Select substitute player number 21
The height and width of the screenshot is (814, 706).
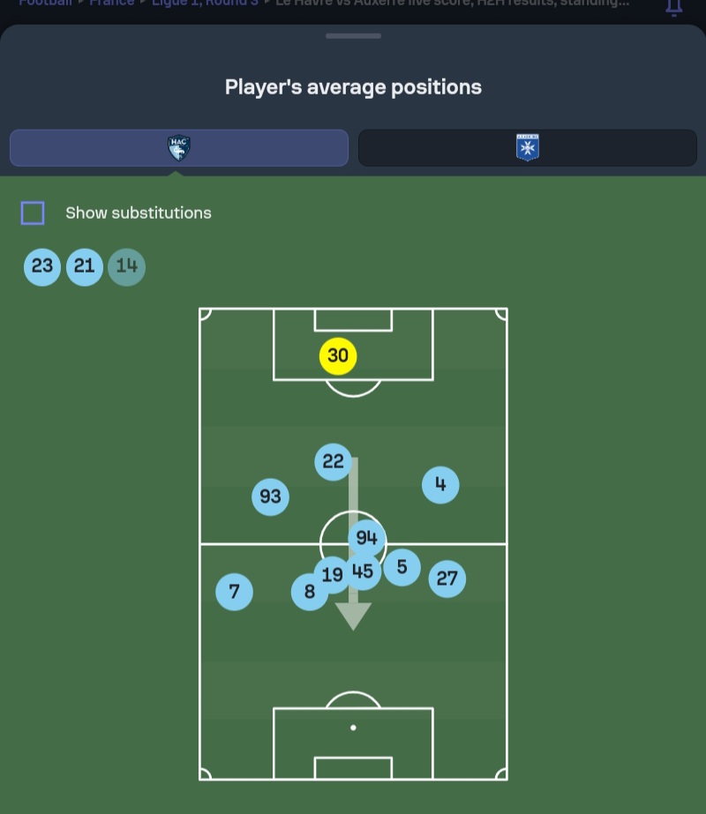[85, 267]
